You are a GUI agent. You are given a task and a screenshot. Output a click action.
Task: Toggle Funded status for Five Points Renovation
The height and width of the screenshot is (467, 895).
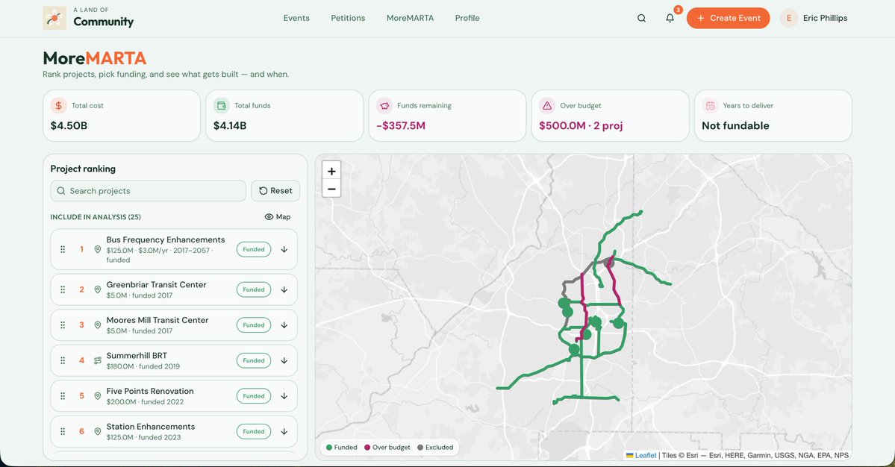254,395
